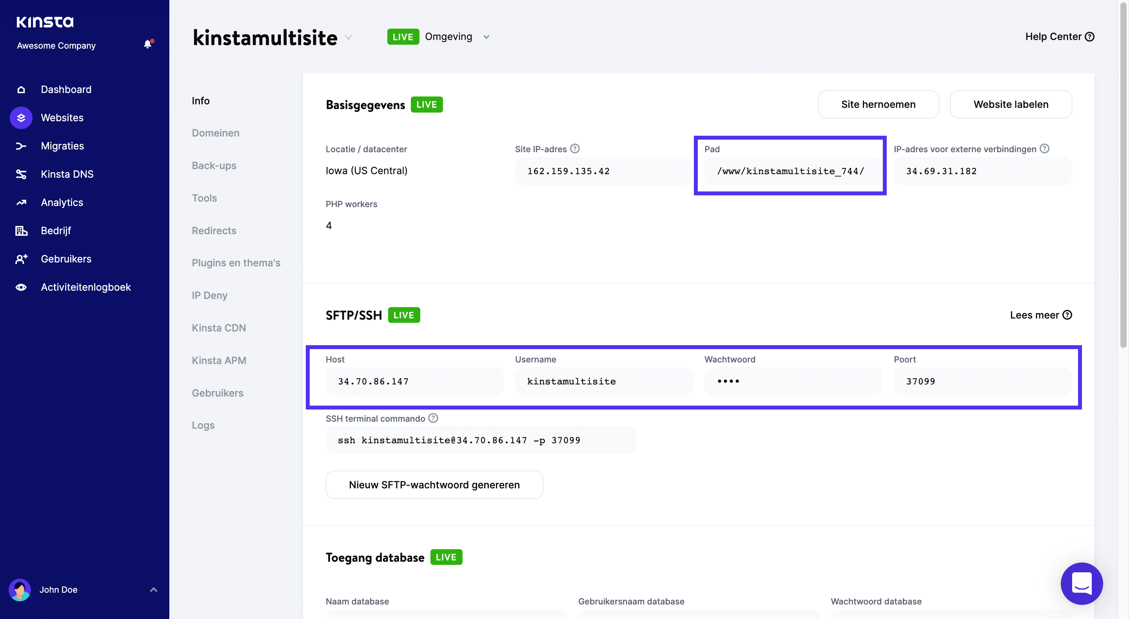Open the notifications bell
The height and width of the screenshot is (619, 1129).
148,44
